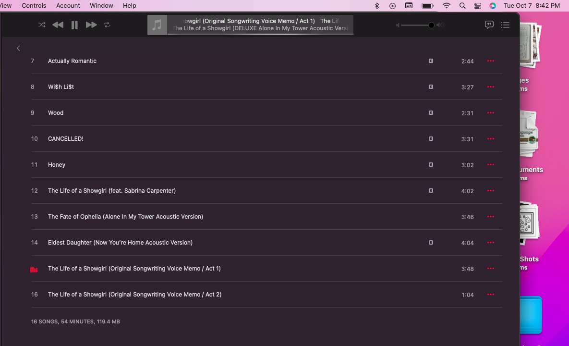Click explicit badge on Honey
This screenshot has height=346, width=569.
pos(431,165)
